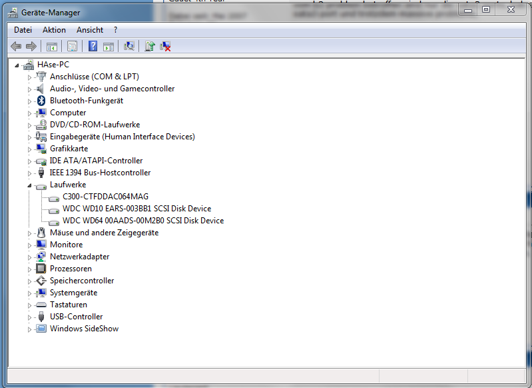
Task: Expand Audio-, Video- und Gamecontroller
Action: coord(29,89)
